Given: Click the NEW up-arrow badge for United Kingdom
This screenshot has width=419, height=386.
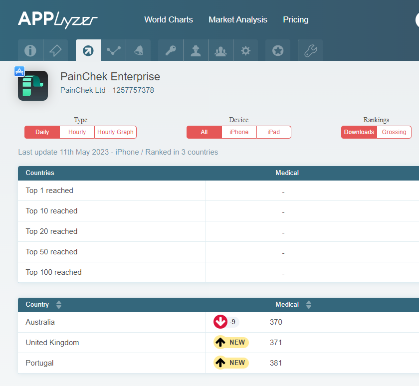Looking at the screenshot, I should 231,342.
